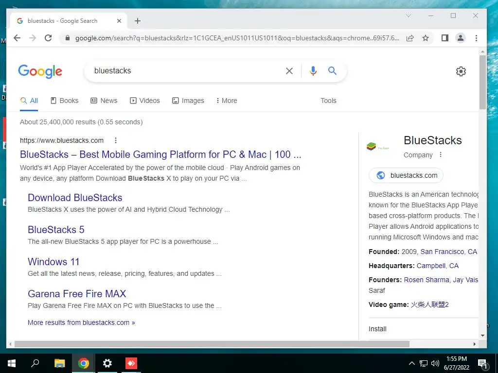Screen dimensions: 498x373
Task: Open the tab search chevron
Action: (x=409, y=16)
